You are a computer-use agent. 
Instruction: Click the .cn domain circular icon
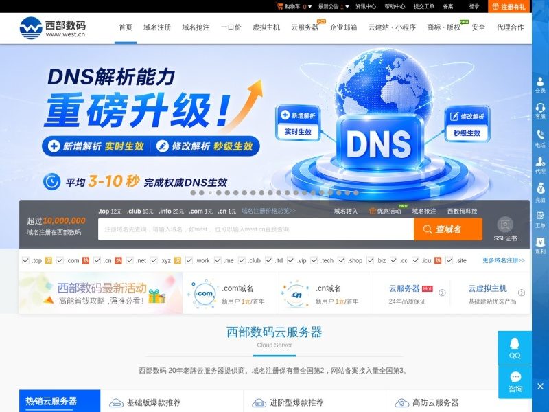click(296, 295)
